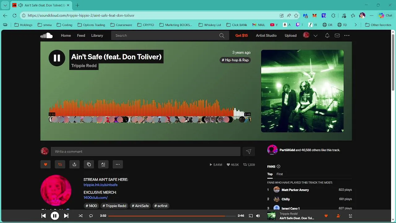Unlike the track with the orange heart button
The height and width of the screenshot is (223, 396).
click(45, 164)
